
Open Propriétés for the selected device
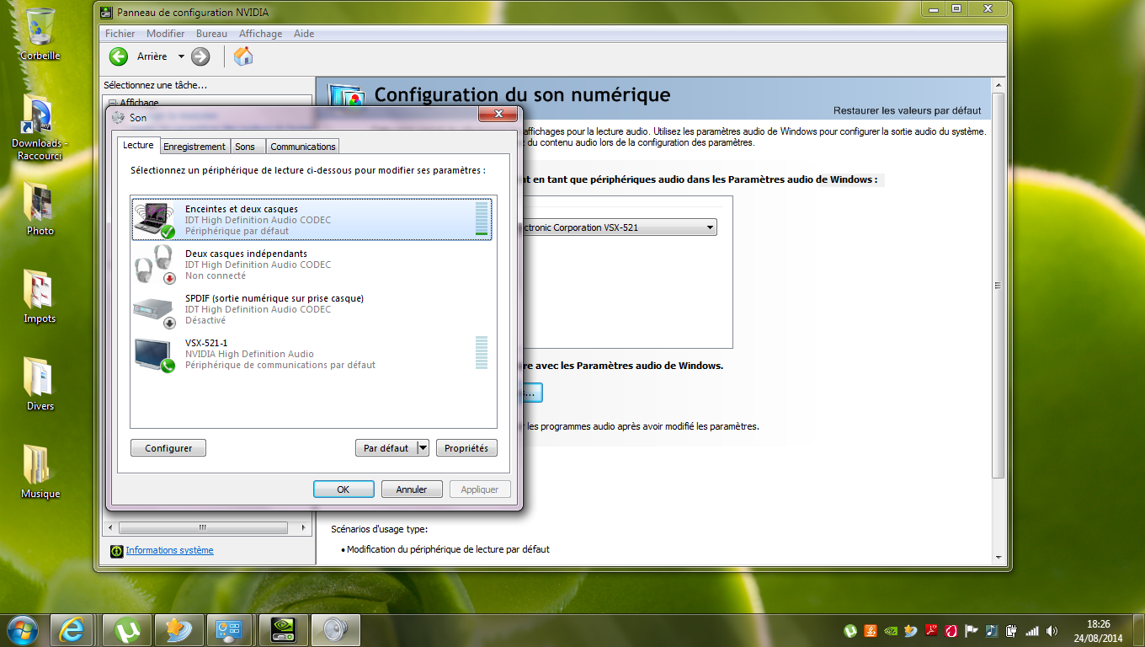(466, 448)
